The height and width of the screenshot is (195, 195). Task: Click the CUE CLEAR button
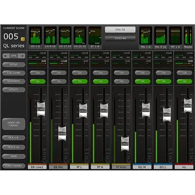coord(14,73)
